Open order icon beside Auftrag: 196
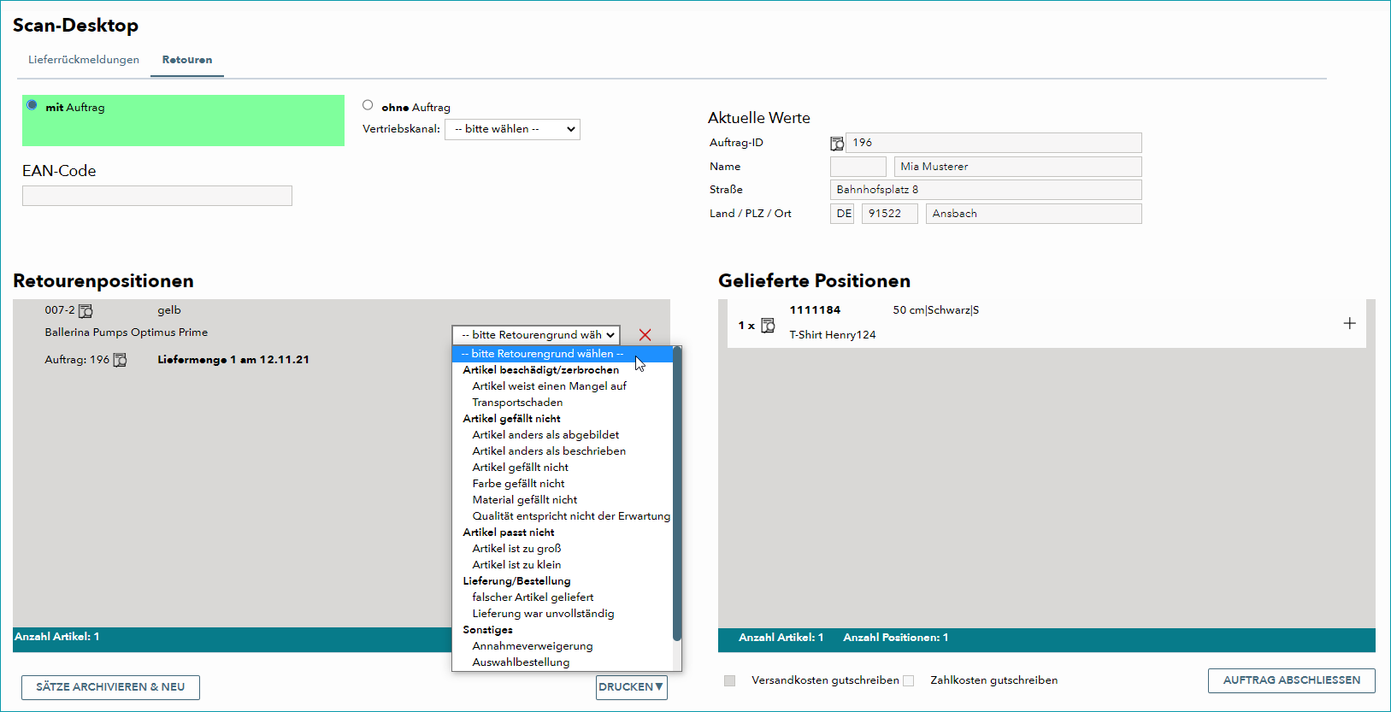Viewport: 1391px width, 712px height. click(120, 360)
